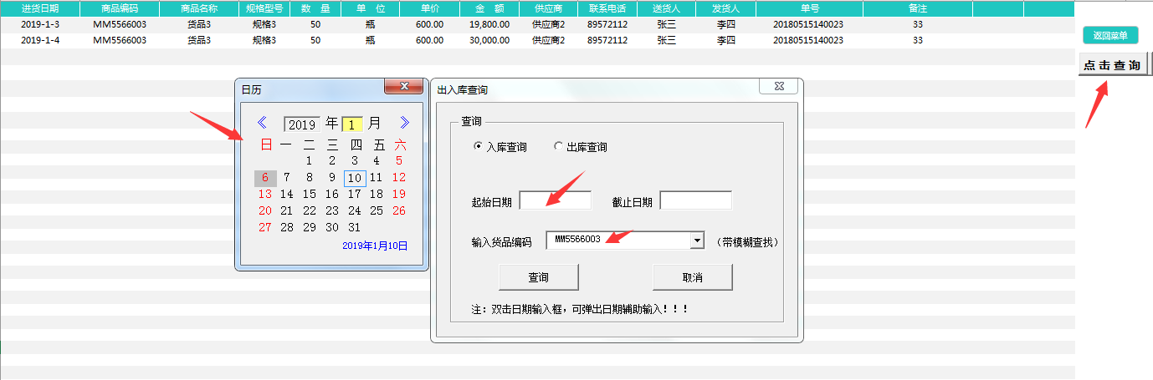Click the 备注 column header
The height and width of the screenshot is (380, 1153).
click(918, 8)
